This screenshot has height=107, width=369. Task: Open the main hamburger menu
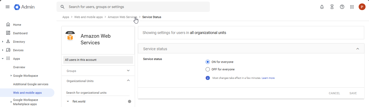7,7
